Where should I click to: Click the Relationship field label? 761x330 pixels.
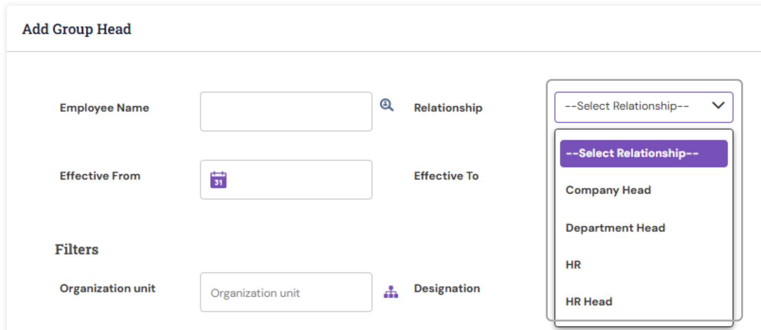(448, 108)
